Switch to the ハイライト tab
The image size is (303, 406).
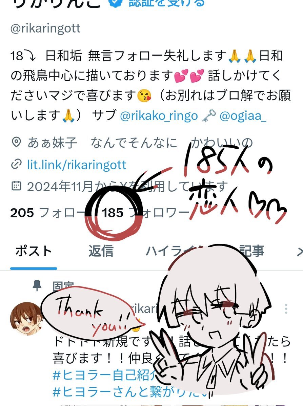pos(174,251)
